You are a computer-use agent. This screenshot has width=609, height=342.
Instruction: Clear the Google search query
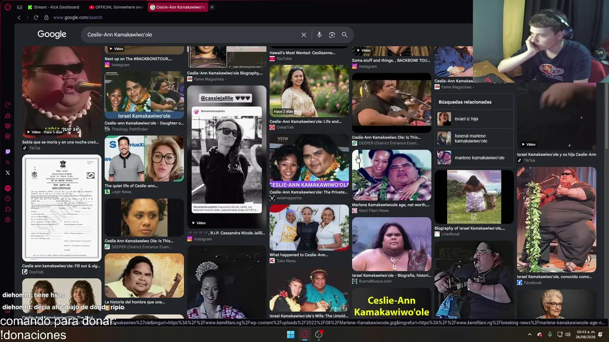[x=304, y=35]
